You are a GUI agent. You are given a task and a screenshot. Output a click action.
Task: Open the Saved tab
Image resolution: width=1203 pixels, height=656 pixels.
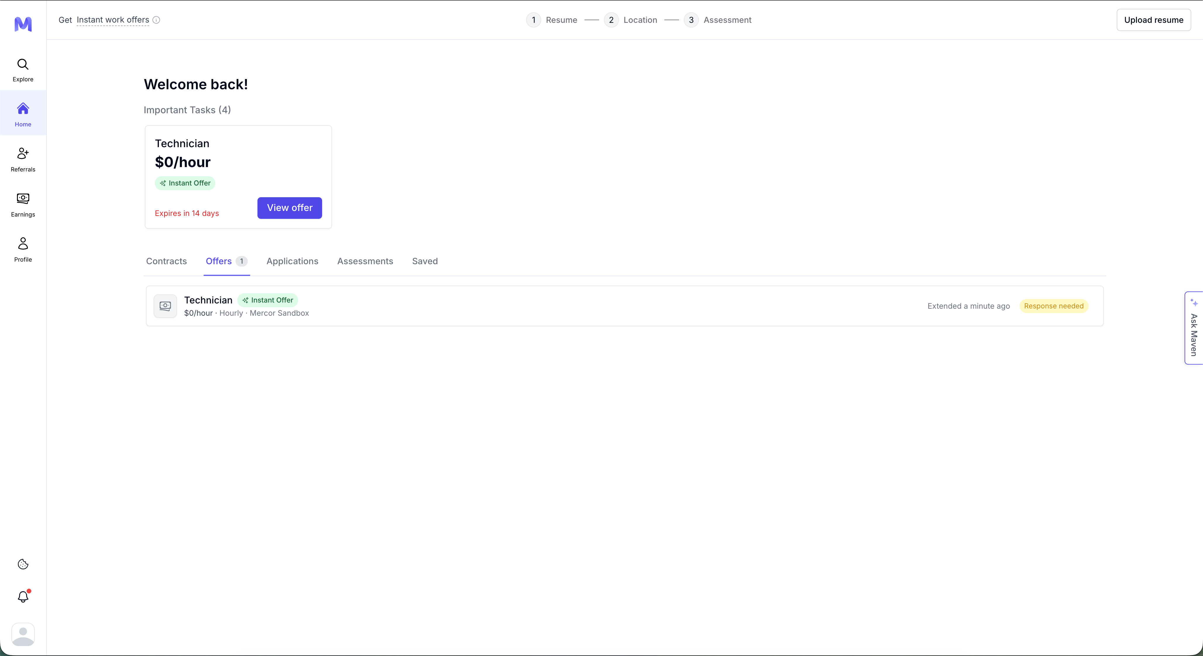coord(425,261)
